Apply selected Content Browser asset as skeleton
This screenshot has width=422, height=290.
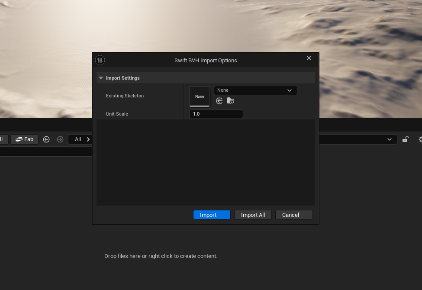point(219,101)
